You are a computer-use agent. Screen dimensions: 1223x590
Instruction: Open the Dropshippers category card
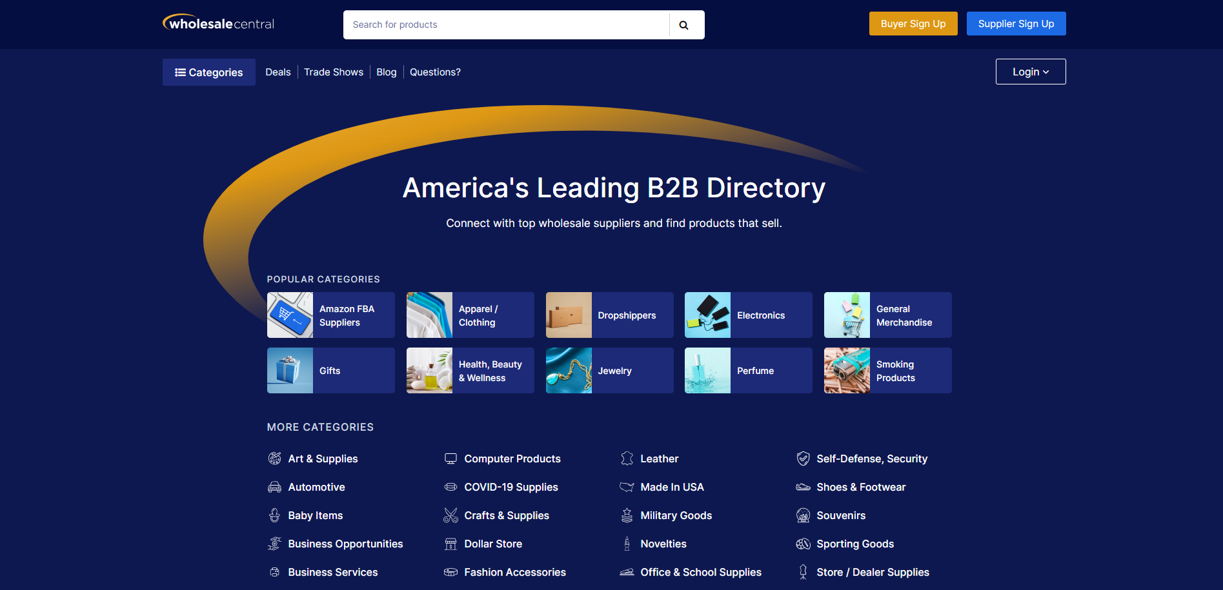point(610,315)
